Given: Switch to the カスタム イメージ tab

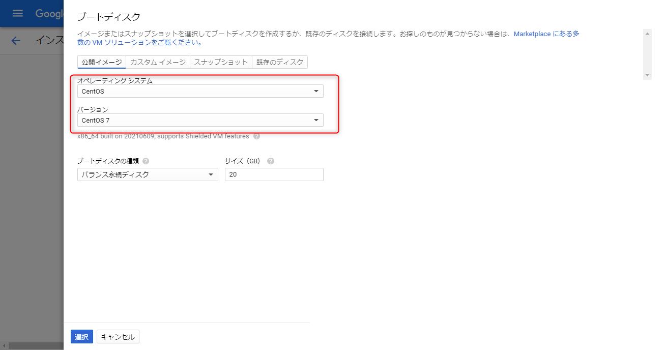Looking at the screenshot, I should 158,62.
